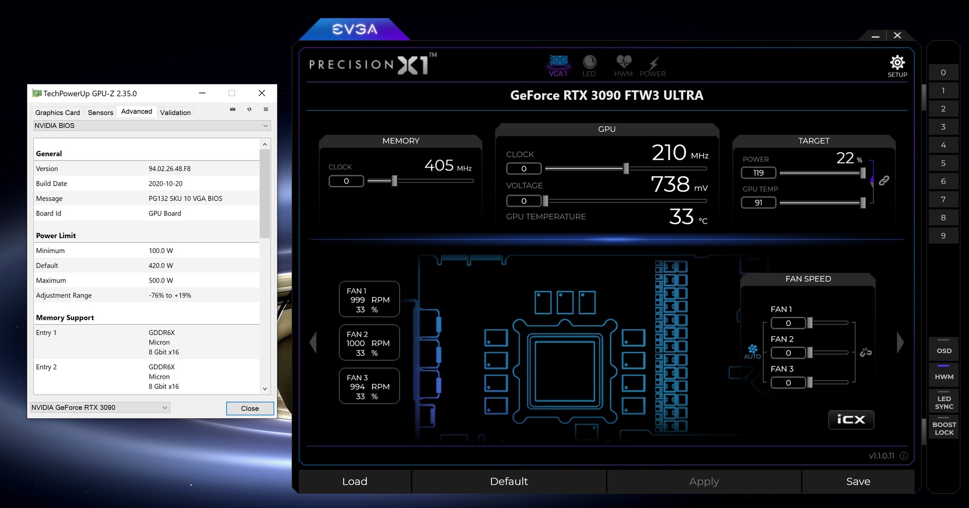Viewport: 969px width, 508px height.
Task: Switch to Sensors tab in GPU-Z
Action: point(100,112)
